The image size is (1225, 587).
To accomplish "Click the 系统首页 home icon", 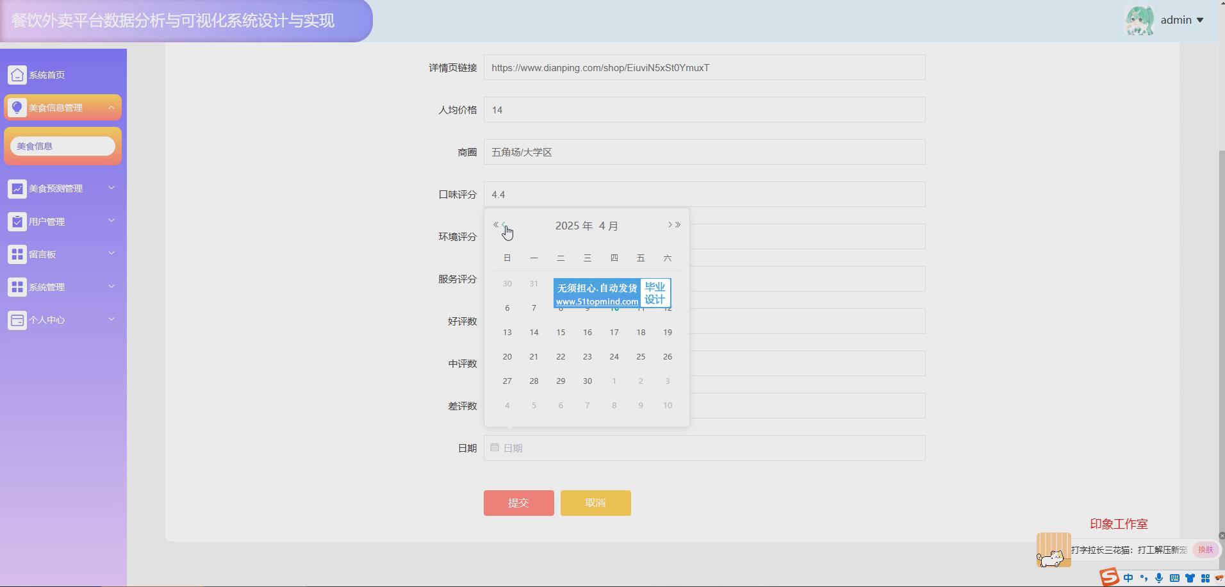I will pos(17,75).
